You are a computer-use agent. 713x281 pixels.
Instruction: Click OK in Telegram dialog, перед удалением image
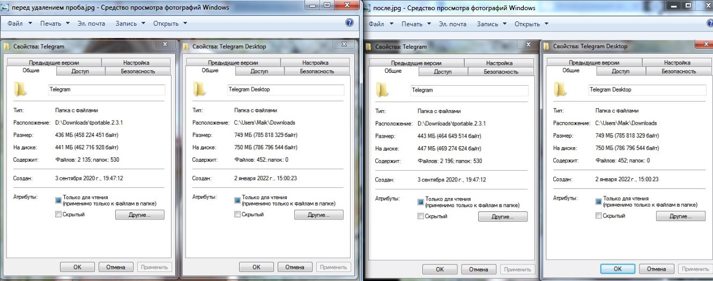tap(77, 267)
